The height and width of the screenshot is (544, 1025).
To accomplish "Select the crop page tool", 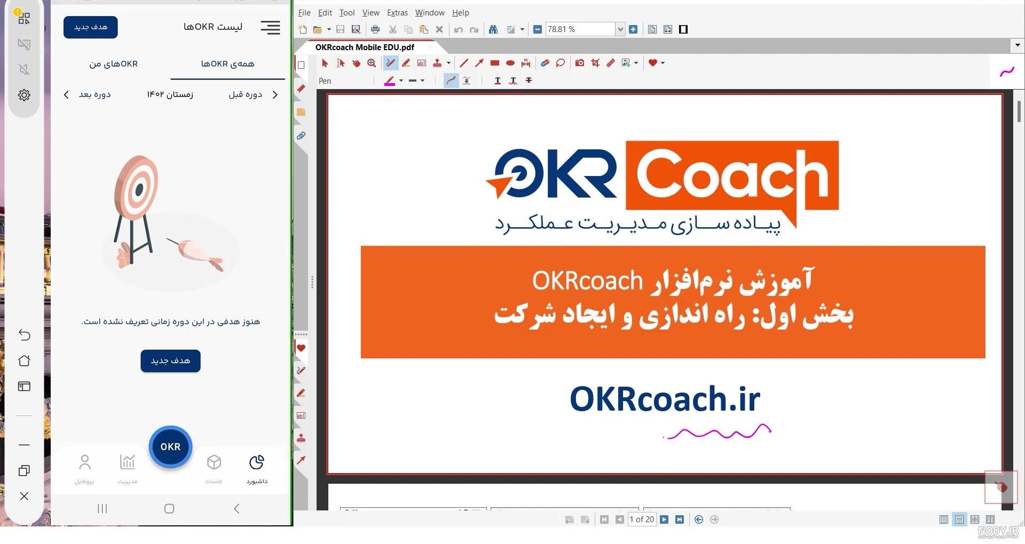I will (595, 63).
